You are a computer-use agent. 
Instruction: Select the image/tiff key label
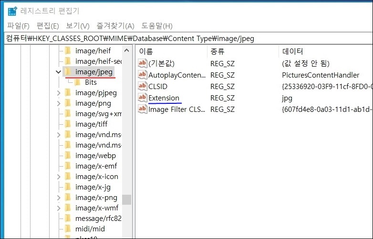point(92,124)
